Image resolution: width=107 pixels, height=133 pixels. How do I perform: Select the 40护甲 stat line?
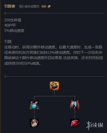coord(10,25)
